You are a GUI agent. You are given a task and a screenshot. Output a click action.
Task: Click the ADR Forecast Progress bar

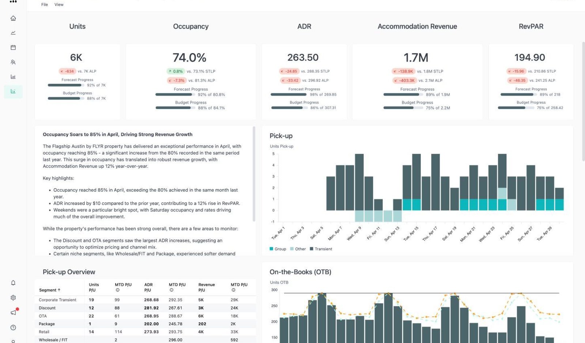(289, 94)
